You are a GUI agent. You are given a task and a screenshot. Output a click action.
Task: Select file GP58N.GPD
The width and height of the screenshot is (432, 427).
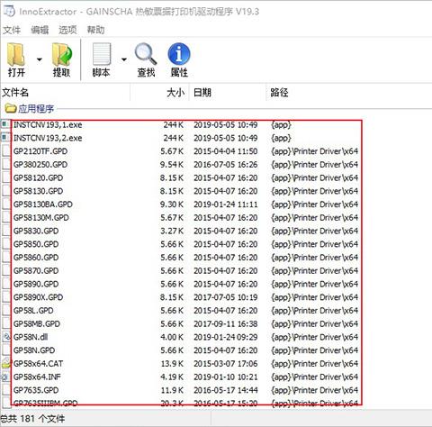[x=34, y=350]
